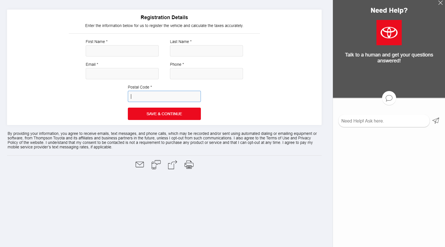Click the 'Postal Code *' label
This screenshot has width=445, height=247.
click(140, 87)
